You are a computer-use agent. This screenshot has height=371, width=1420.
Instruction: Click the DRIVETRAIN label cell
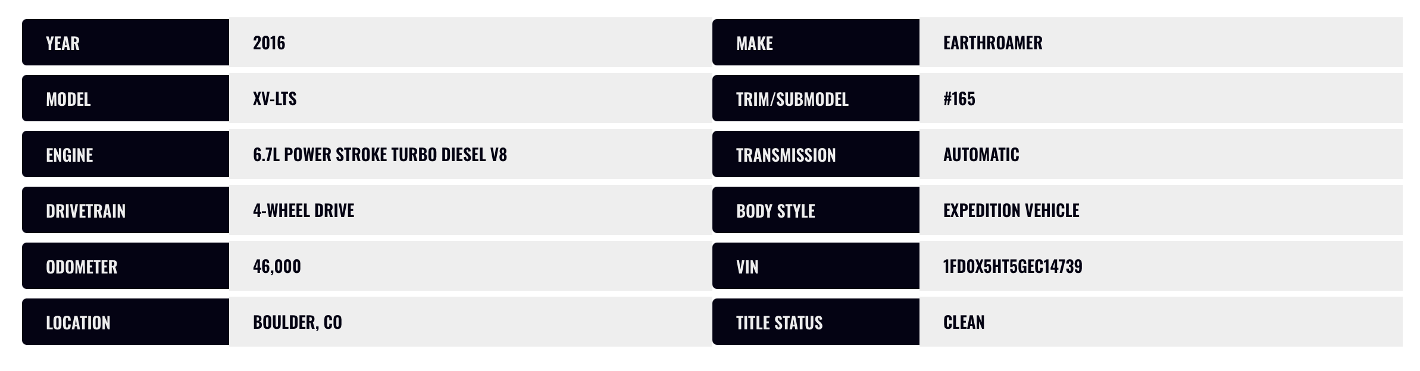click(x=126, y=210)
